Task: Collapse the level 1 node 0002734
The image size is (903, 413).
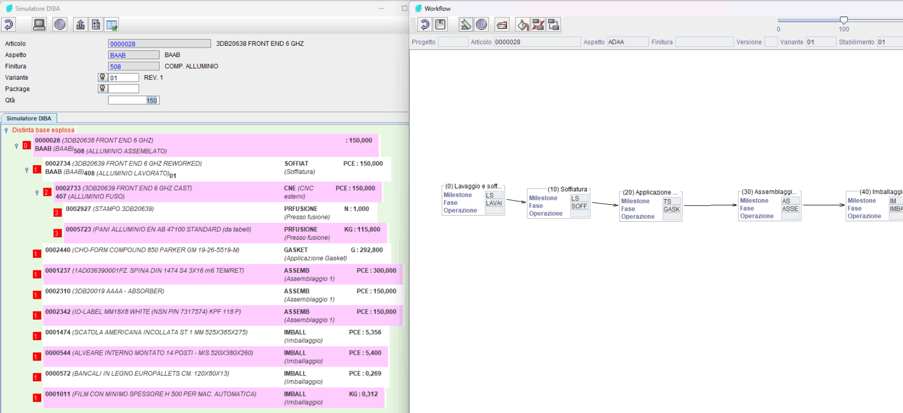Action: (27, 170)
